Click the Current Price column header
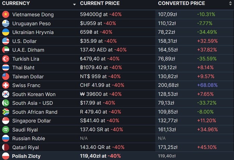 99,3
